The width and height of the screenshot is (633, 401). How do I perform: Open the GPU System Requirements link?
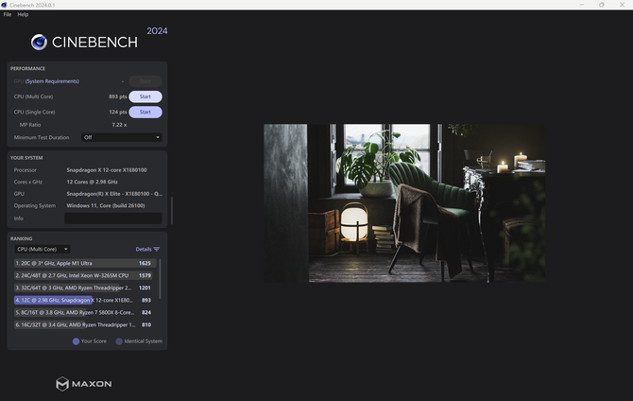52,81
